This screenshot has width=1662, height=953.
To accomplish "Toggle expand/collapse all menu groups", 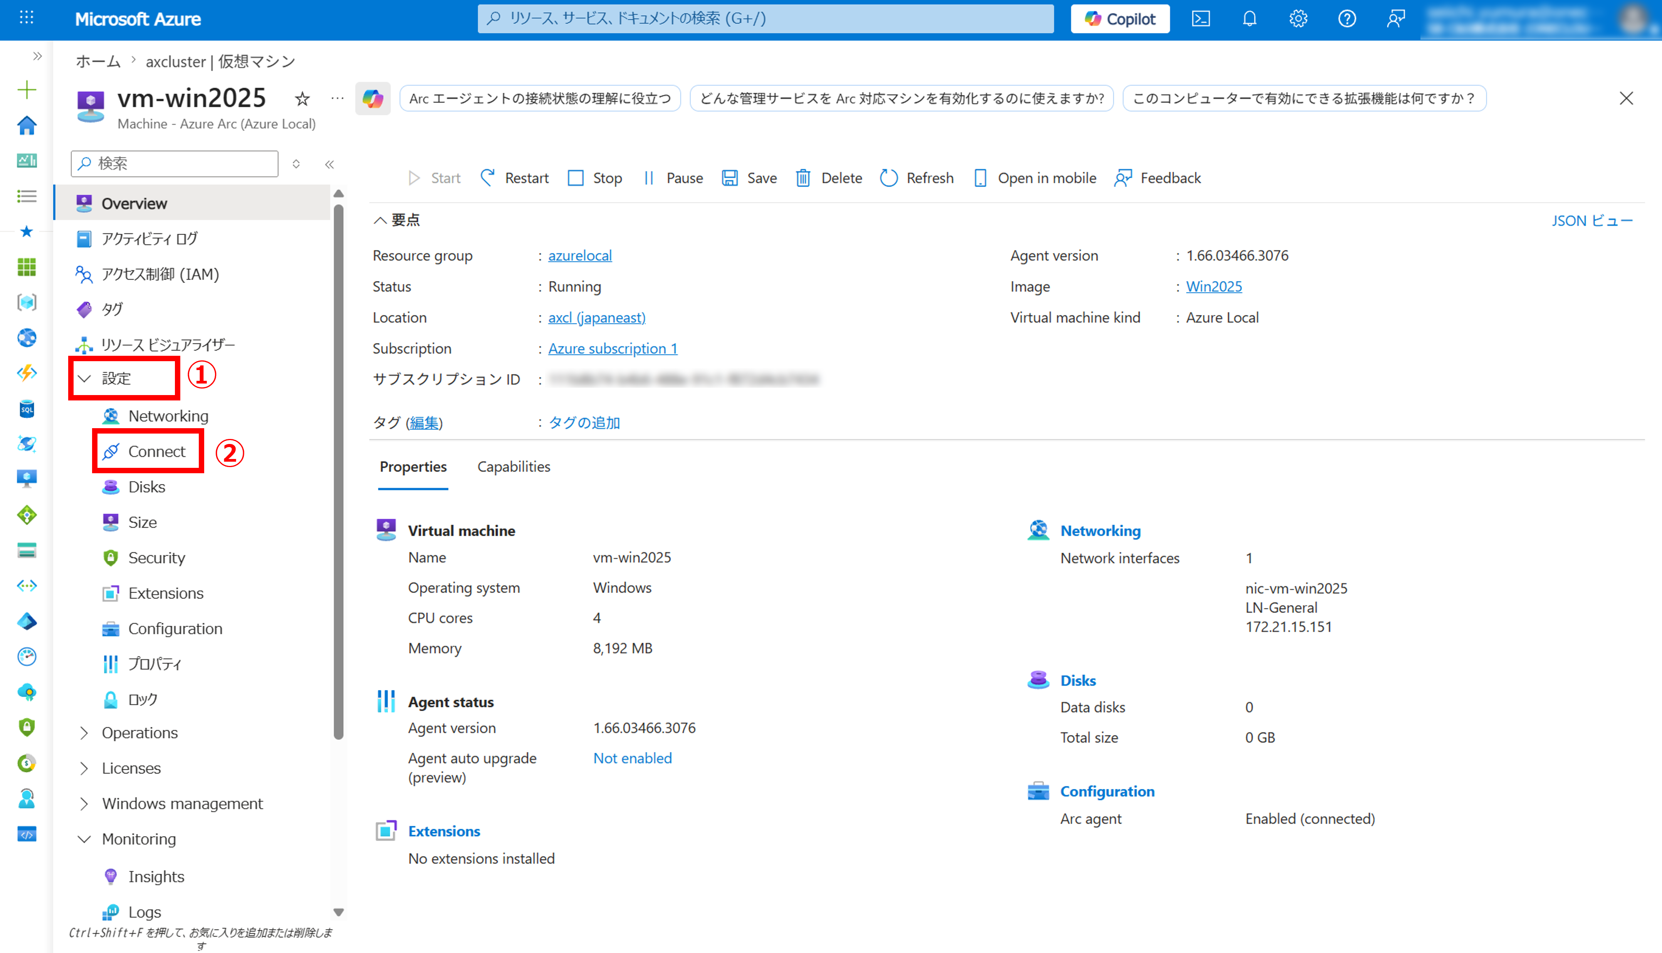I will point(297,164).
